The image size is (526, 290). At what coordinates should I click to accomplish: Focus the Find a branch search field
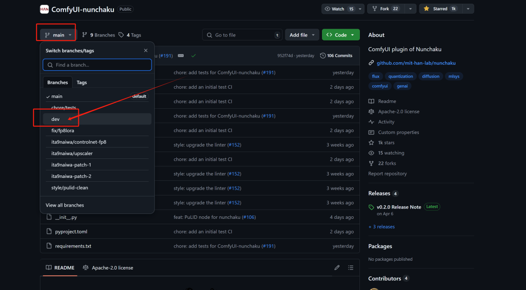coord(97,65)
